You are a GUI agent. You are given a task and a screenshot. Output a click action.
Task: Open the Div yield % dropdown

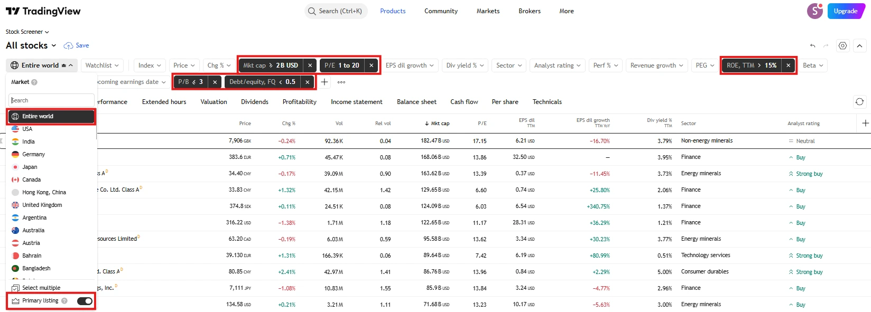[465, 65]
